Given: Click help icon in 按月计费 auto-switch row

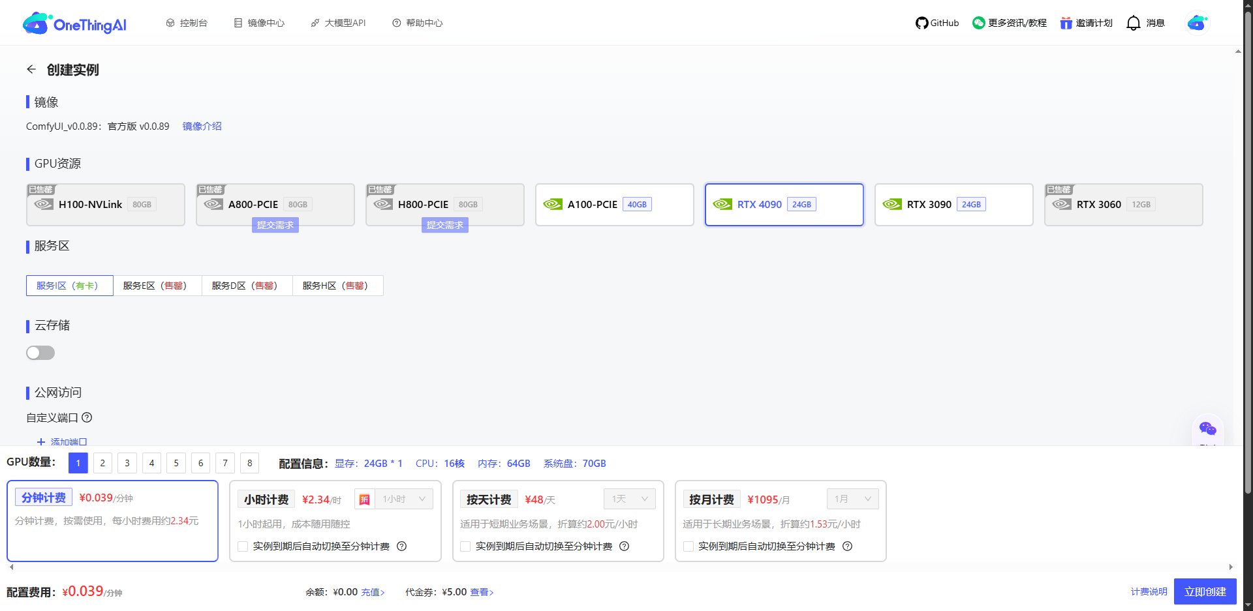Looking at the screenshot, I should [x=848, y=546].
